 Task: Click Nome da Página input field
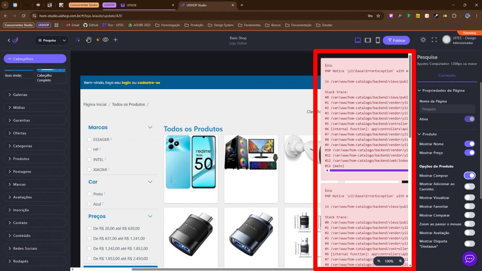tap(447, 109)
